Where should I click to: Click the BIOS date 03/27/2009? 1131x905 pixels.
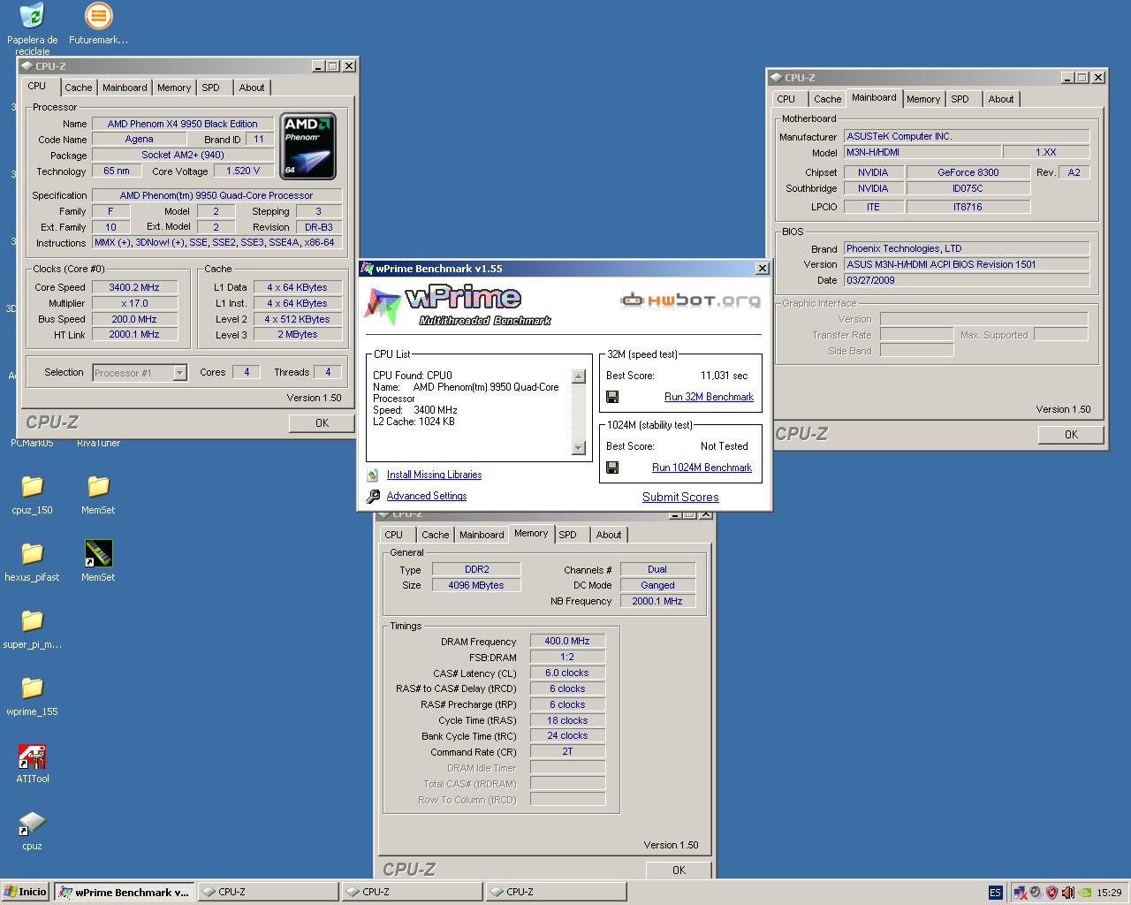[x=967, y=280]
